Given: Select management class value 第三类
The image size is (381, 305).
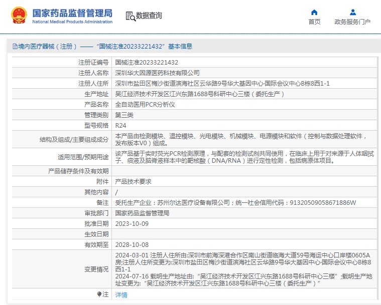Looking at the screenshot, I should point(124,115).
